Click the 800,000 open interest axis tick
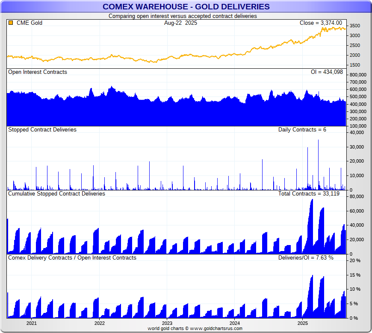372x333 pixels. (358, 75)
